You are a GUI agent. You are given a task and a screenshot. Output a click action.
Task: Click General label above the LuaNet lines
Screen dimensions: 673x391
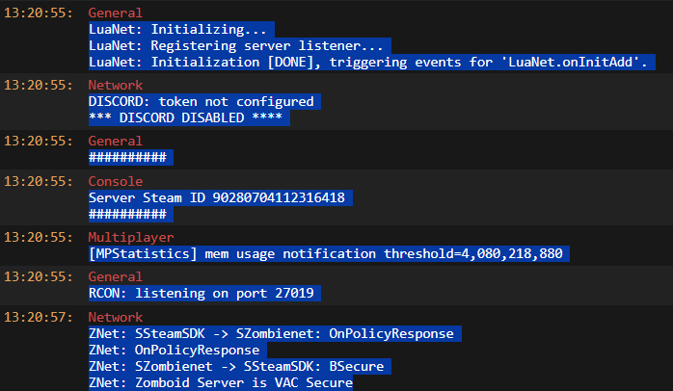coord(115,13)
